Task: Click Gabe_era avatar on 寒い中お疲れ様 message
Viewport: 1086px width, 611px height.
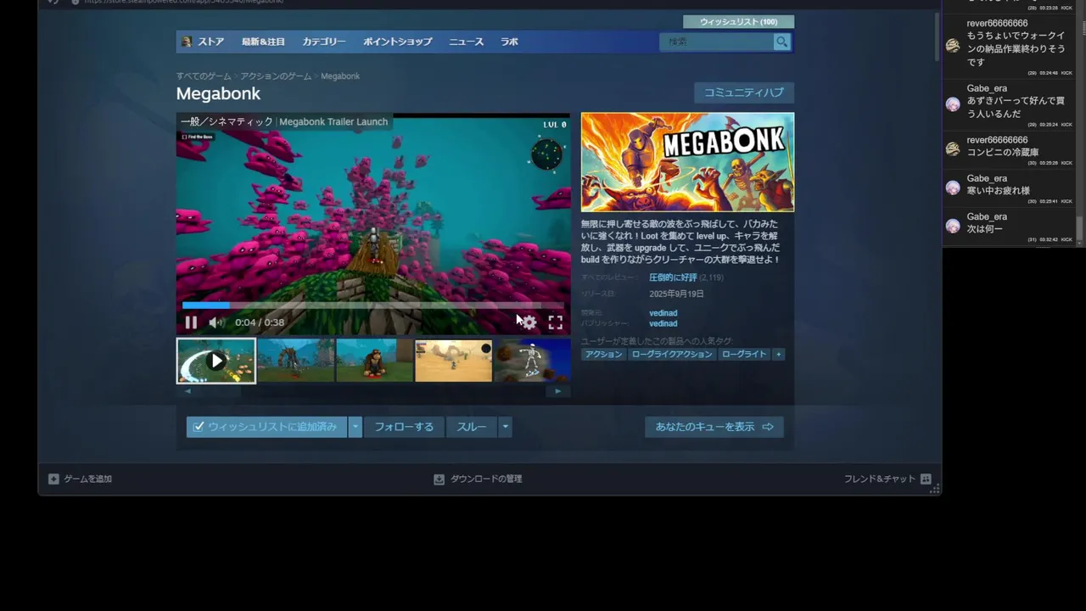Action: click(953, 188)
